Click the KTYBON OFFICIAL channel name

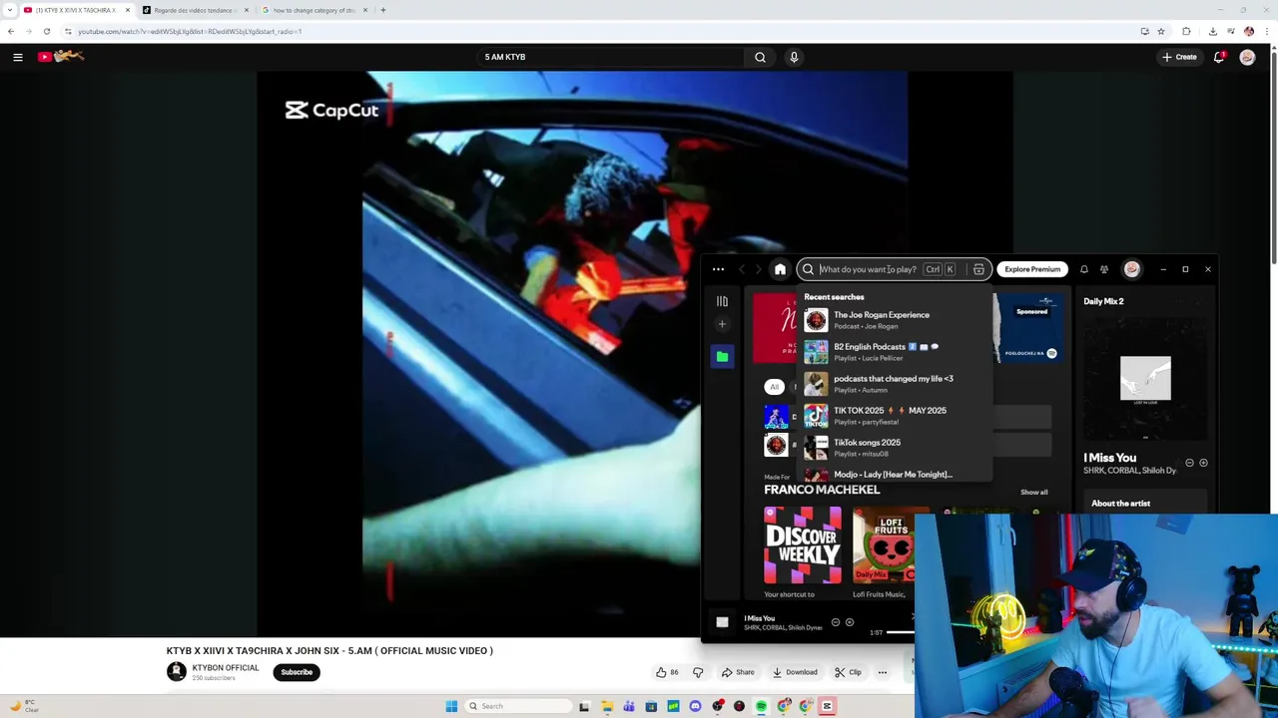pos(226,668)
